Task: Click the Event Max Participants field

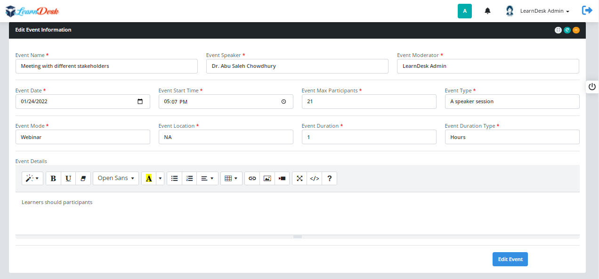Action: tap(369, 101)
